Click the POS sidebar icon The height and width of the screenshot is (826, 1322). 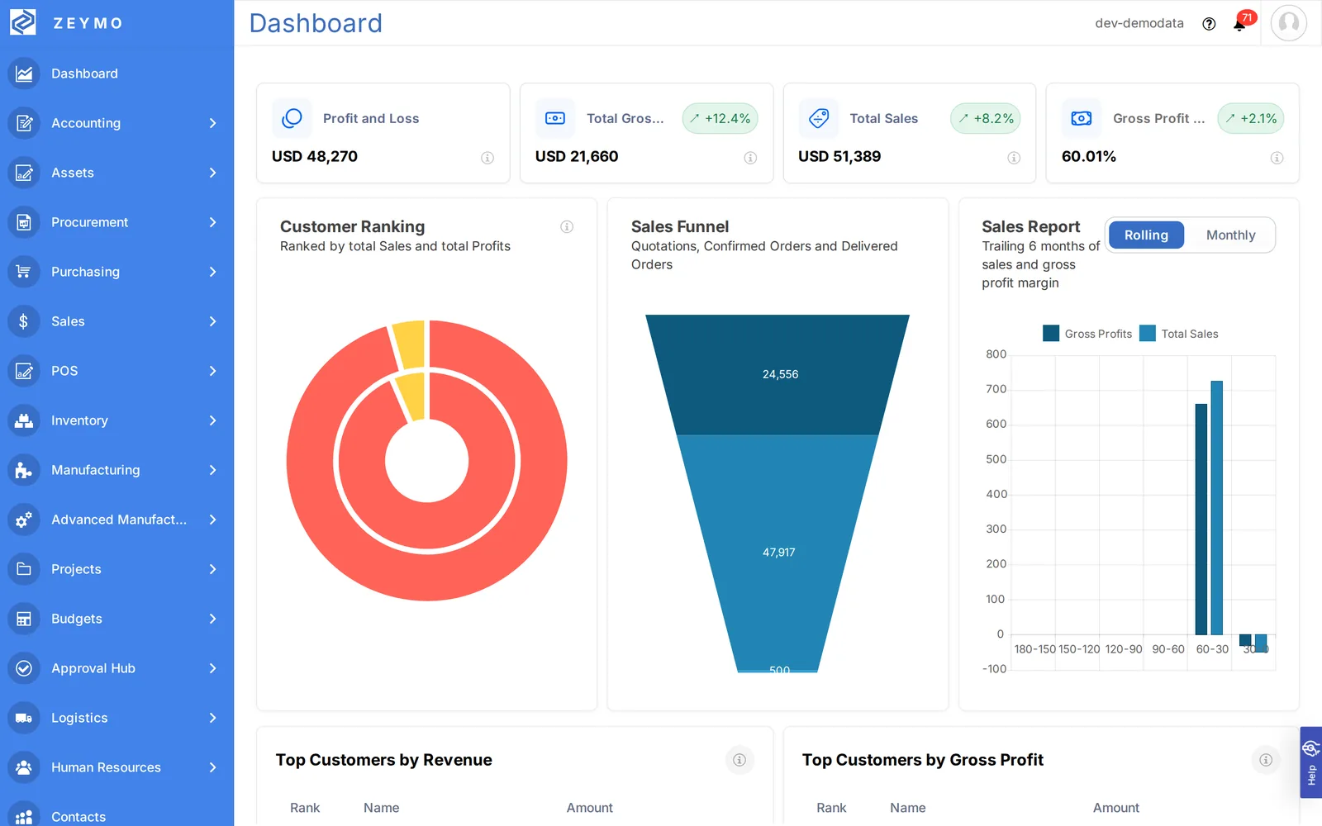click(24, 371)
